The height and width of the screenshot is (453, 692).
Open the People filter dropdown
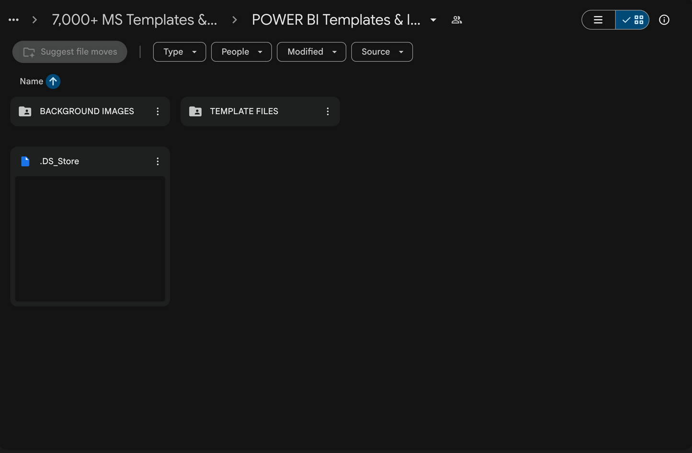[x=241, y=52]
